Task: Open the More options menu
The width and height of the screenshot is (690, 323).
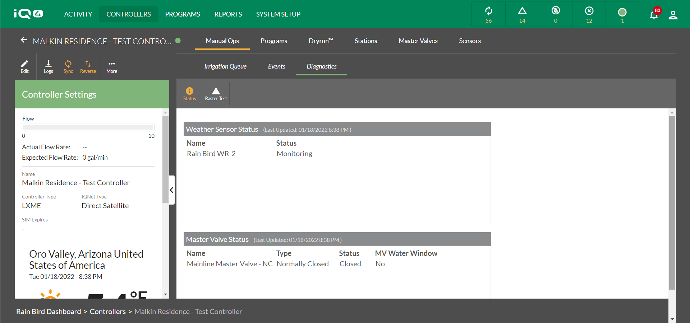Action: (x=112, y=66)
